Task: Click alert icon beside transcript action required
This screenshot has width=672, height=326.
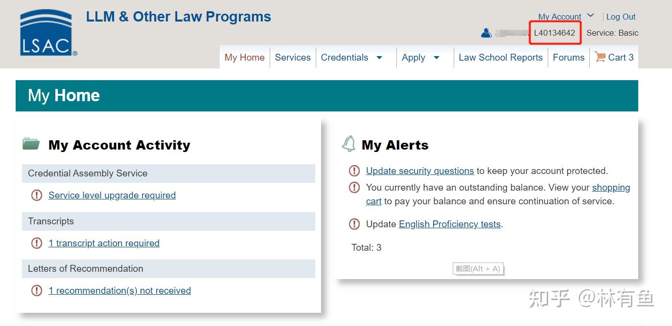Action: [x=37, y=243]
